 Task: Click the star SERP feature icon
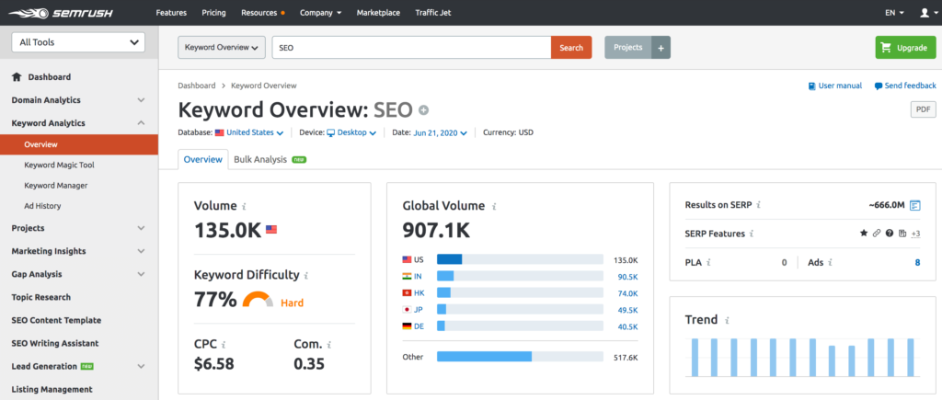[864, 234]
